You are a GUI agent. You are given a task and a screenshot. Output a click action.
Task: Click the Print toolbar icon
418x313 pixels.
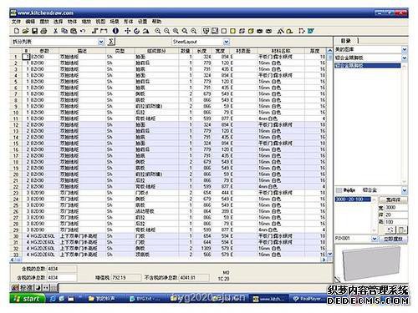pos(43,31)
